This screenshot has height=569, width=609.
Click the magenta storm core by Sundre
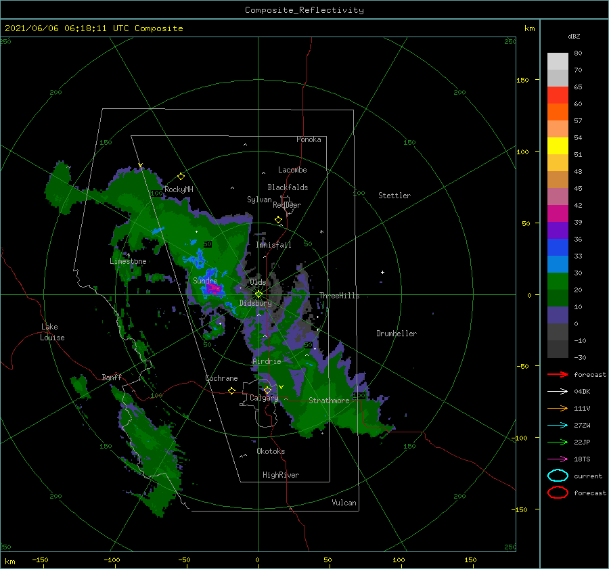point(214,289)
